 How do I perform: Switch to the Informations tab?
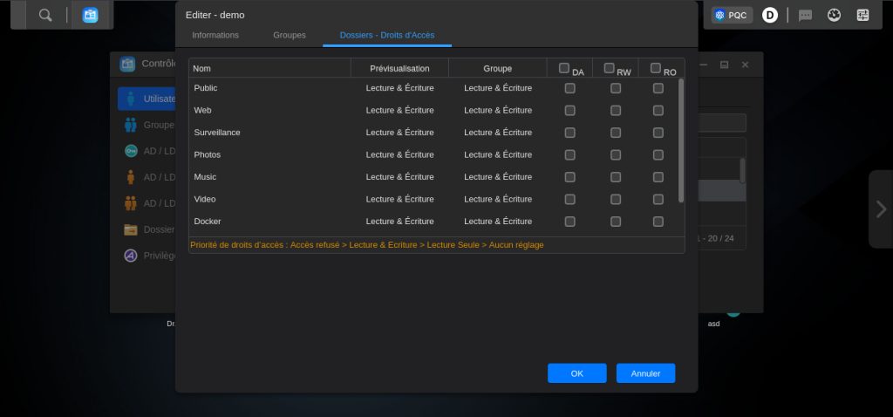[x=215, y=35]
